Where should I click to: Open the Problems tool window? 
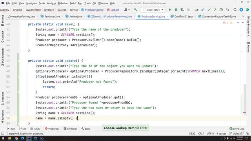pyautogui.click(x=52, y=128)
